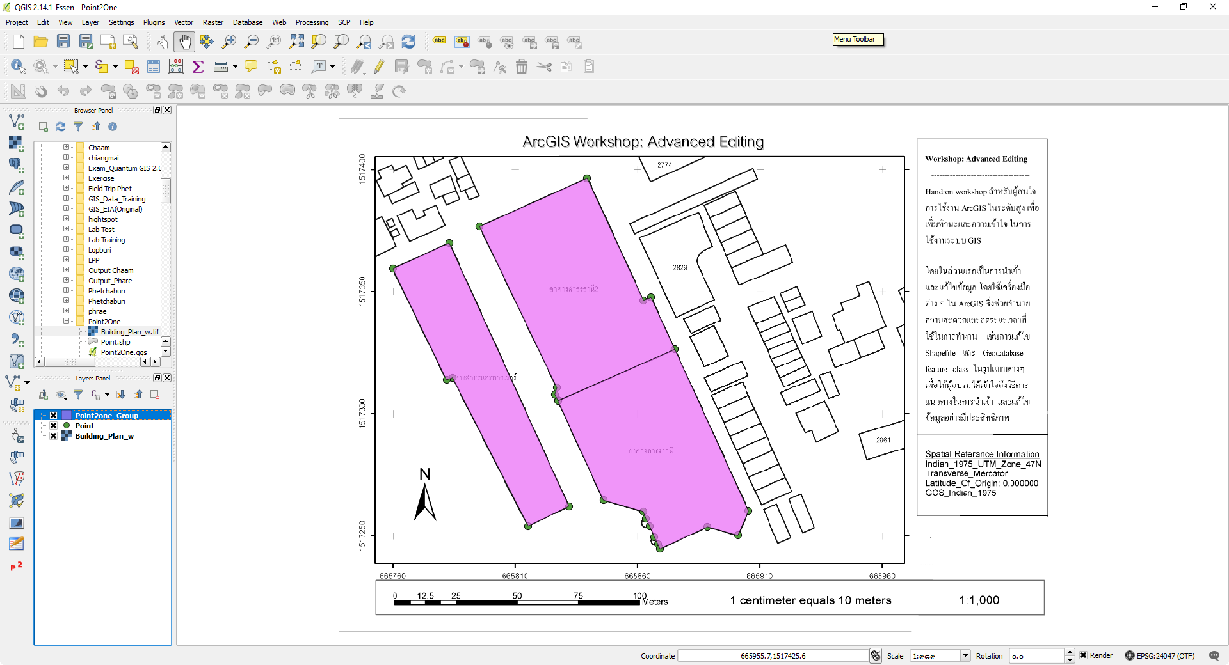Open the Plugins menu
Image resolution: width=1229 pixels, height=665 pixels.
tap(154, 22)
